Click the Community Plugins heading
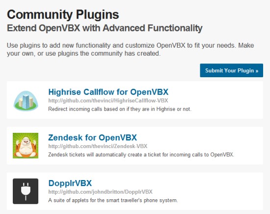270x214 pixels. [63, 15]
